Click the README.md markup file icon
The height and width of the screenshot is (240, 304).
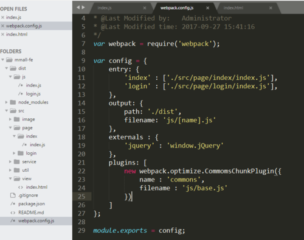coord(13,213)
